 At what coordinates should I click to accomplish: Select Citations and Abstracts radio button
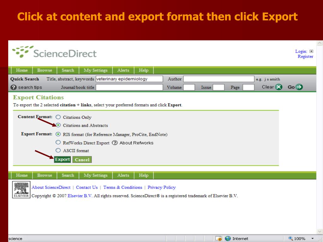tap(58, 125)
